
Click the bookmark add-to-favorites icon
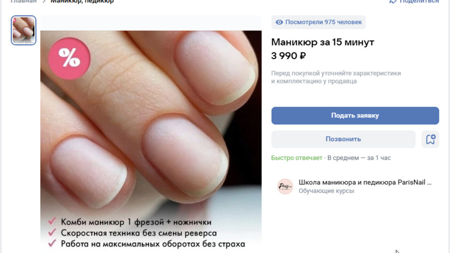point(430,139)
